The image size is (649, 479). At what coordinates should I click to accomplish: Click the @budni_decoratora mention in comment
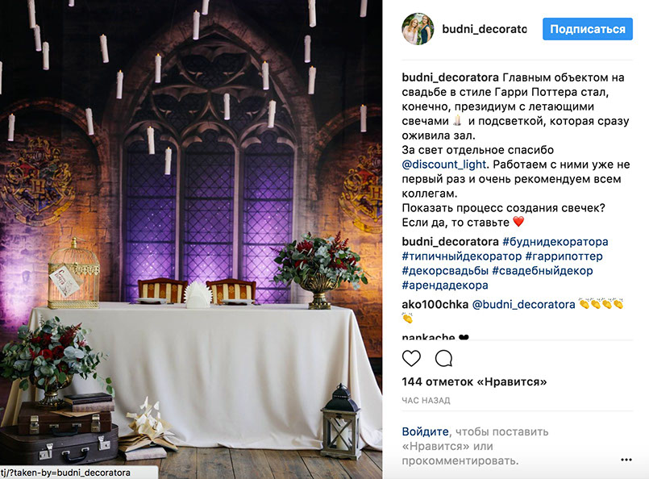[x=523, y=305]
